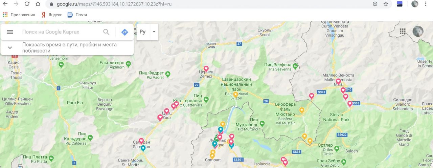
Task: Open the Google Maps hamburger menu
Action: pyautogui.click(x=10, y=32)
